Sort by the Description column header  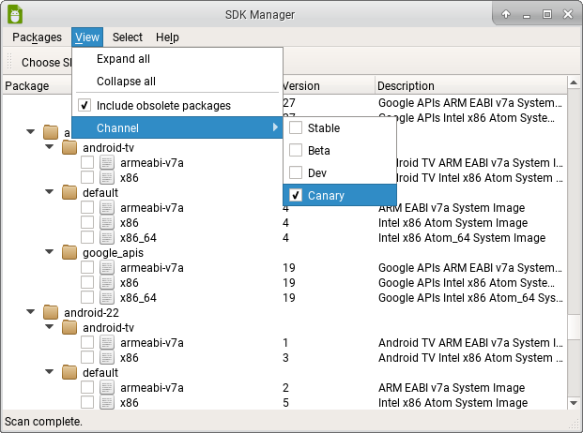471,85
